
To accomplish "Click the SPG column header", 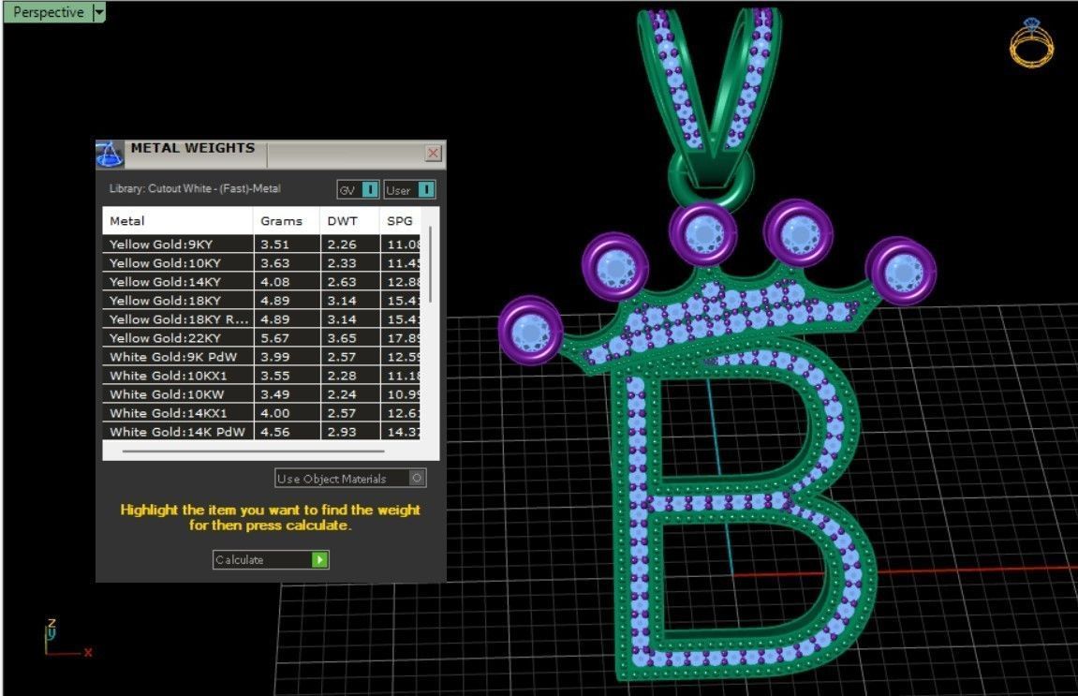I will 400,221.
